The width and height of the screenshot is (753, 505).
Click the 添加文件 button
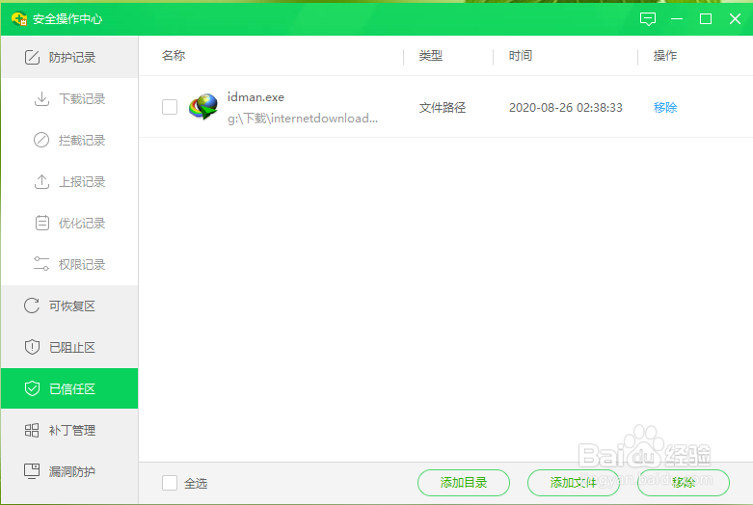tap(574, 483)
